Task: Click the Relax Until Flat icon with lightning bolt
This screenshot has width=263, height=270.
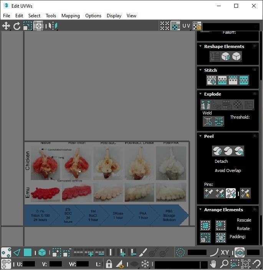Action: tap(225, 56)
